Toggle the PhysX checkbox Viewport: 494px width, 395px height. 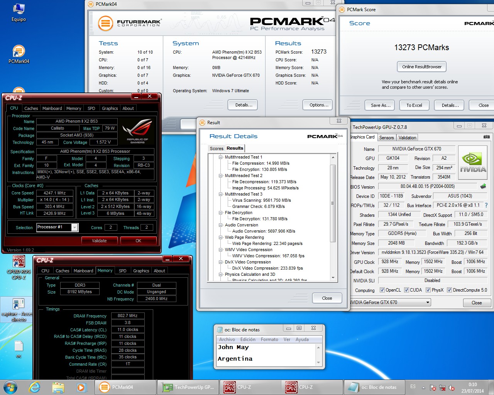(428, 290)
